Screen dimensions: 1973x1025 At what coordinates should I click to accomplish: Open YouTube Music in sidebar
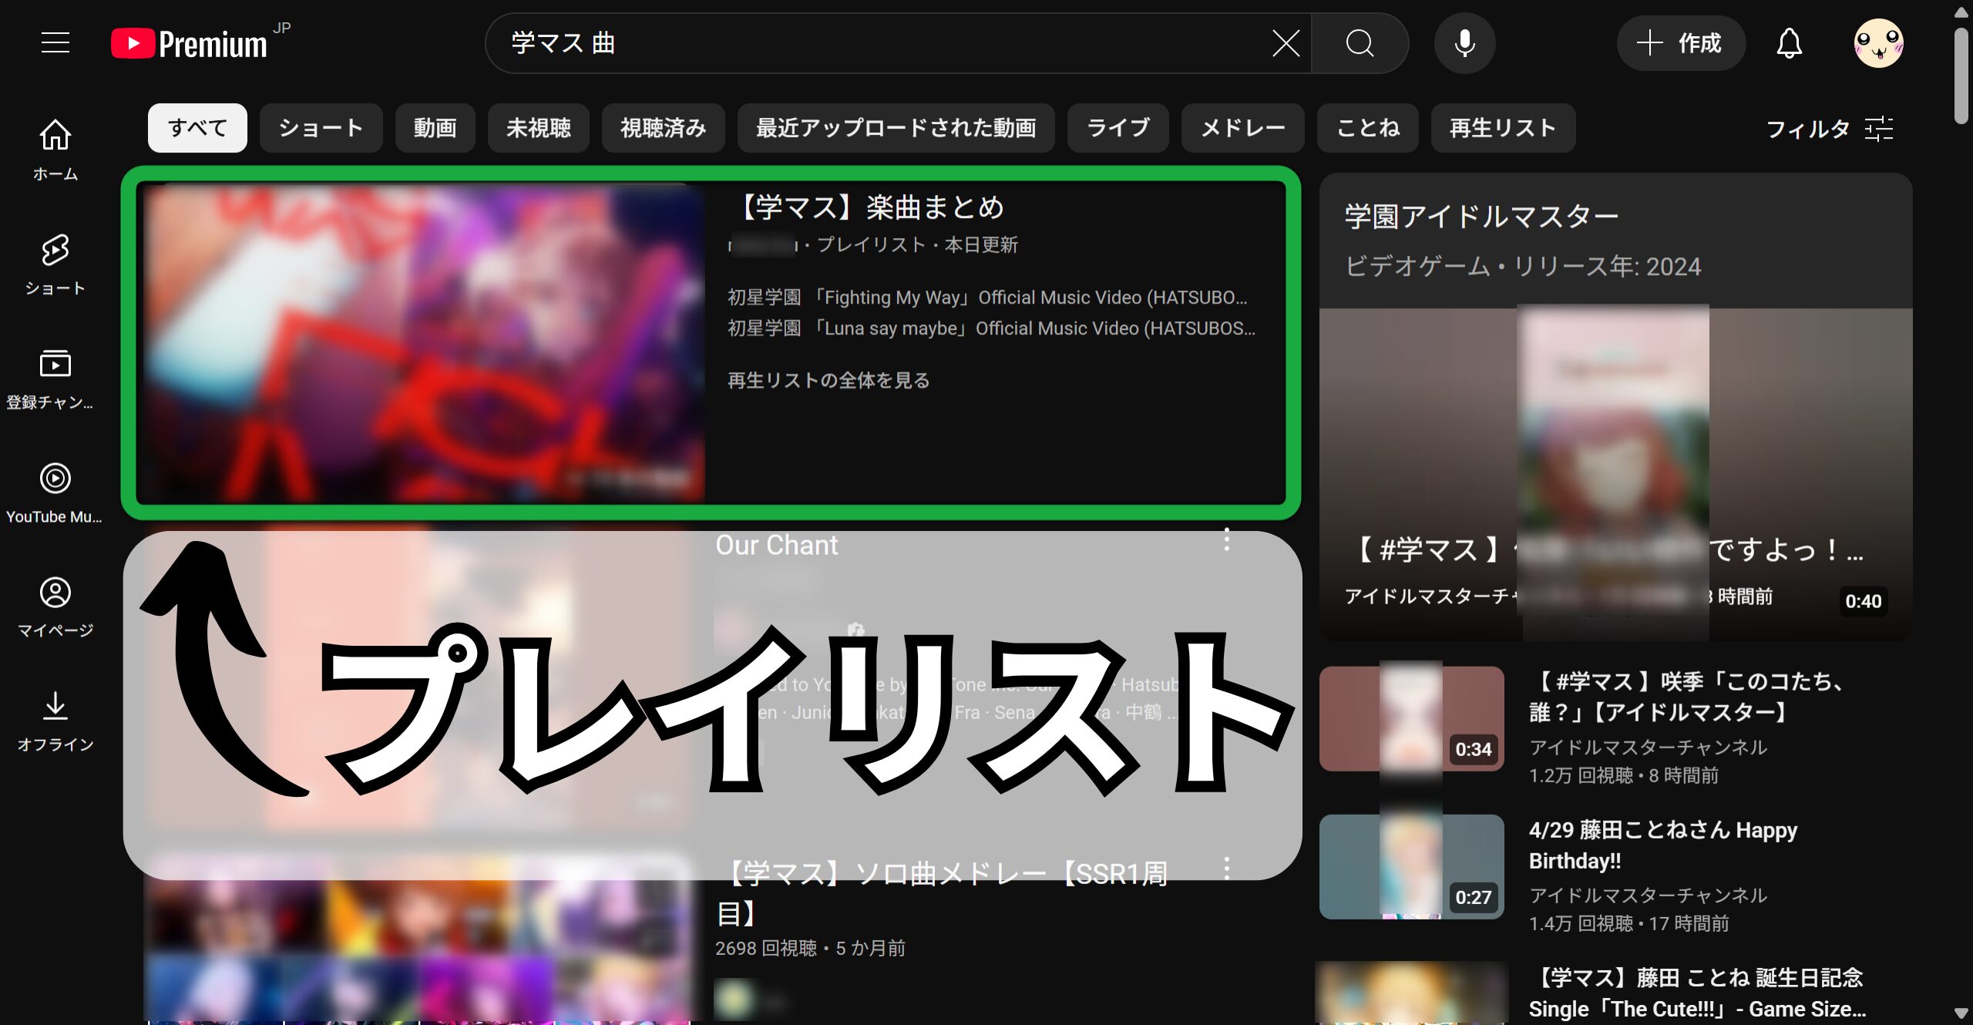tap(54, 493)
